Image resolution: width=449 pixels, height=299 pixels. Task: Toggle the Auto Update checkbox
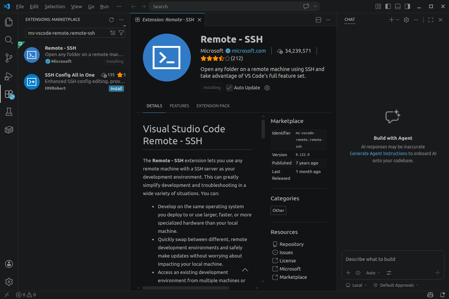pos(229,88)
